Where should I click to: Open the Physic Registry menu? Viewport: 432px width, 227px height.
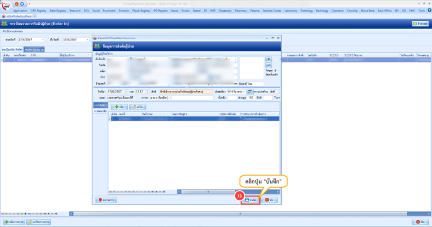(x=141, y=11)
